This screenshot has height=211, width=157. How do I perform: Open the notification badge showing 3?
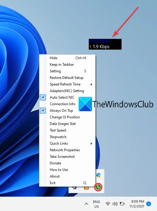(149, 204)
